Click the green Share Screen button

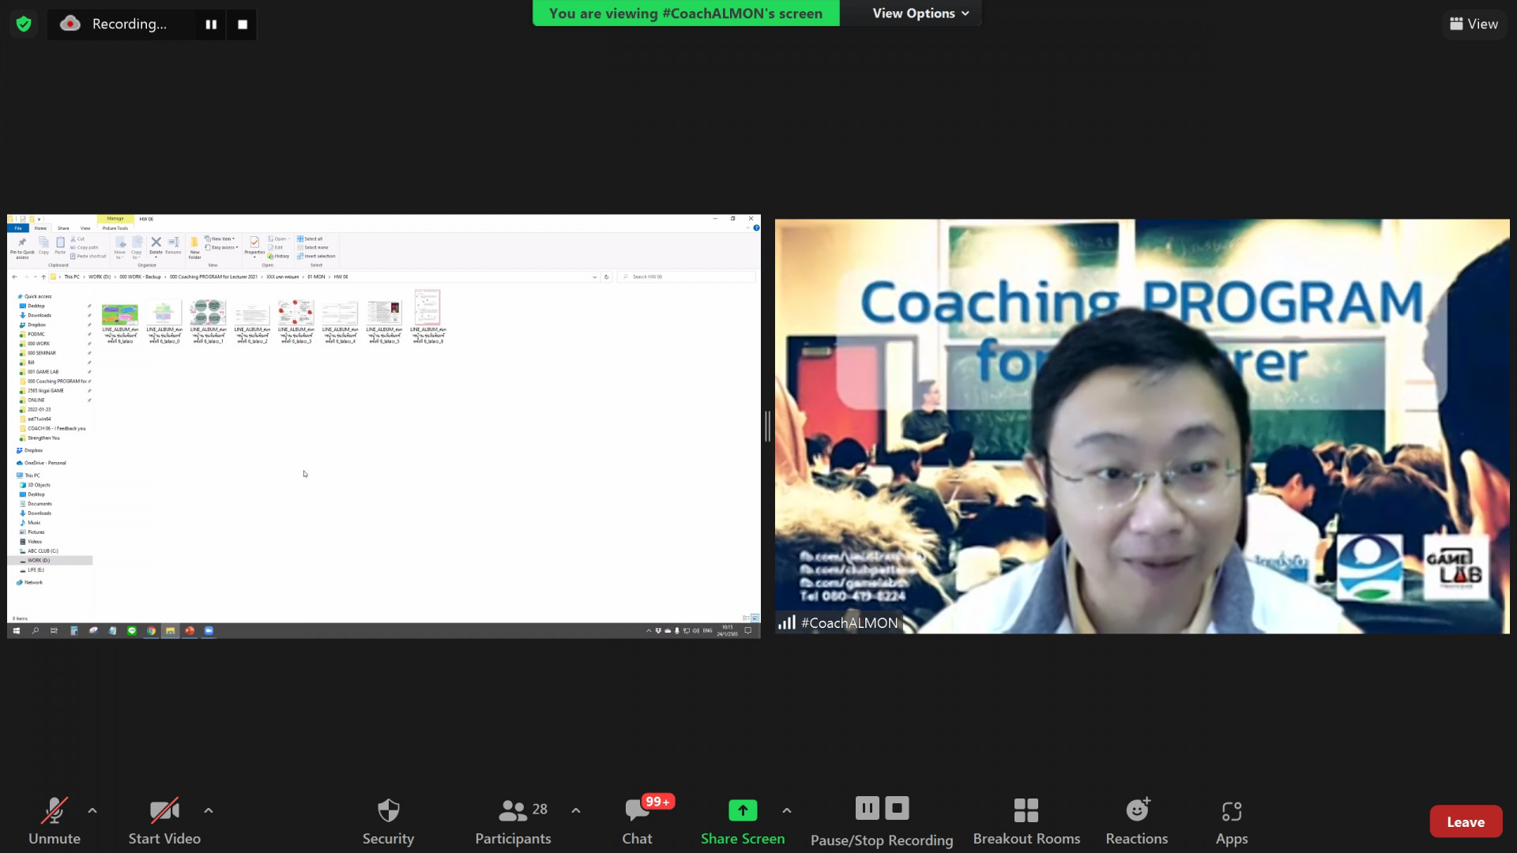(x=743, y=821)
